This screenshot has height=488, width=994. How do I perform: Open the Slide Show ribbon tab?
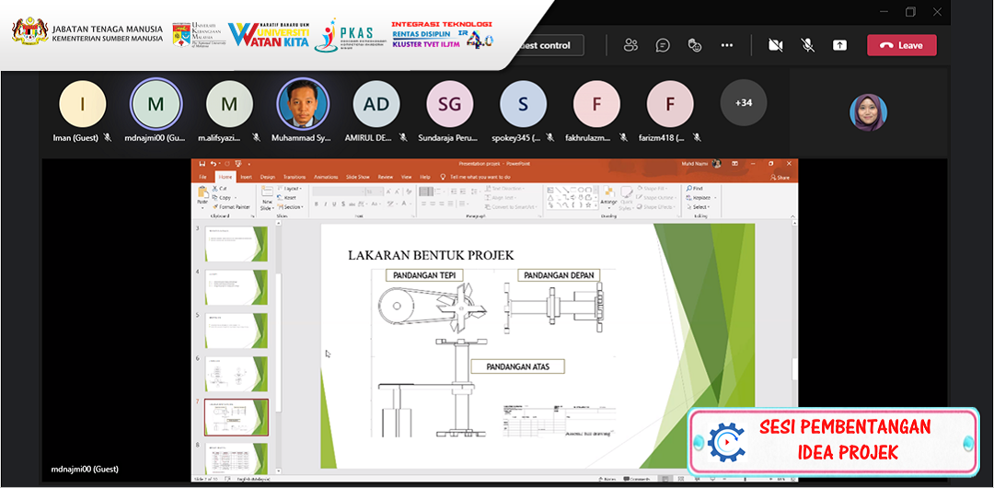(357, 177)
